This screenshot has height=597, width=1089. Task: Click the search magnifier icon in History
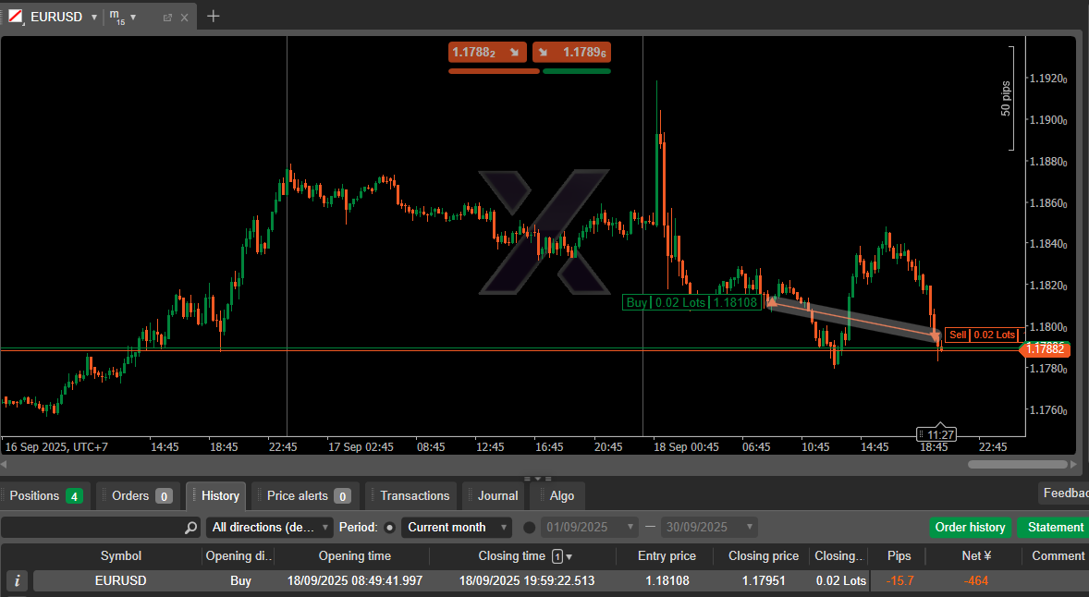(x=190, y=528)
